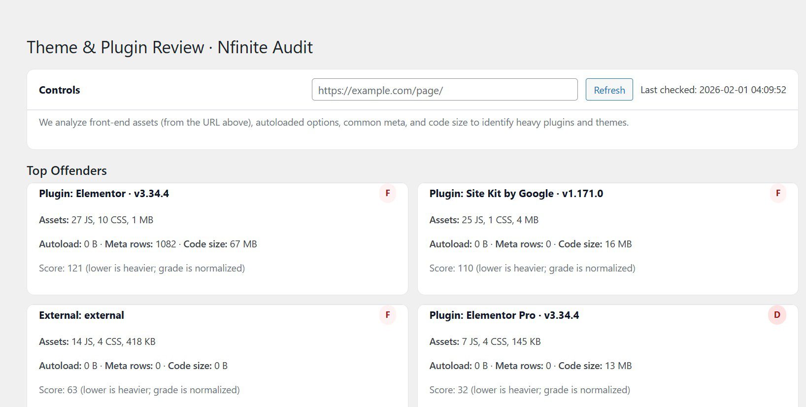Viewport: 806px width, 407px height.
Task: Click 'Assets: 27 JS, 10 CSS, 1 MB' line
Action: pyautogui.click(x=96, y=220)
